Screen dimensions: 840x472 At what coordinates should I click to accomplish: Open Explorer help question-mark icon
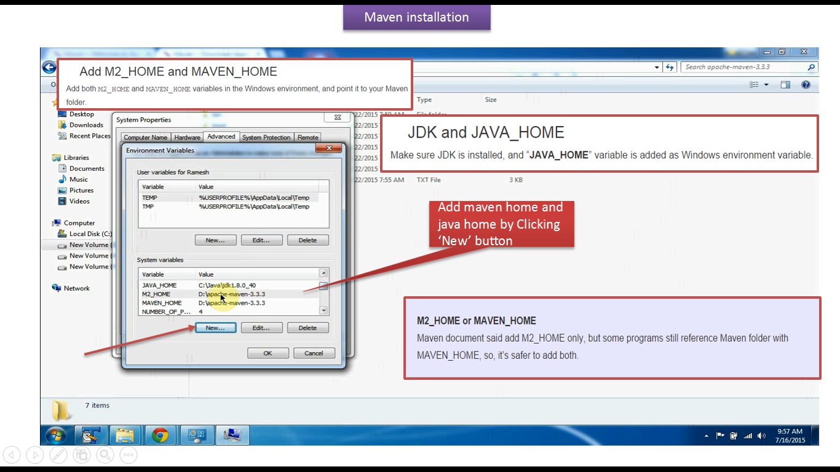[806, 85]
